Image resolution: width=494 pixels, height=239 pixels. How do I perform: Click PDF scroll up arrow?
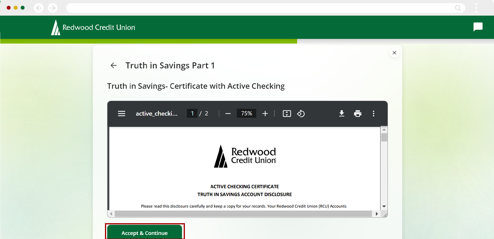point(384,130)
